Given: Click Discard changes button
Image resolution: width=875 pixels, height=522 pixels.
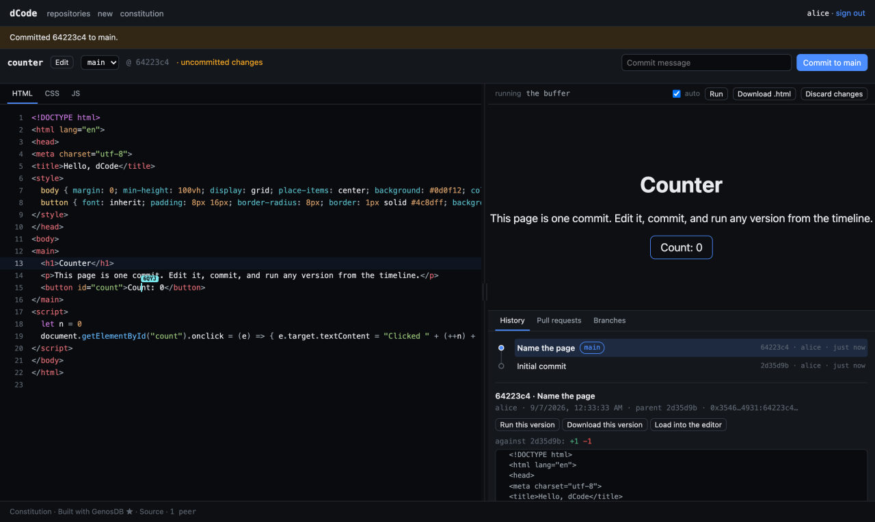Looking at the screenshot, I should [834, 94].
